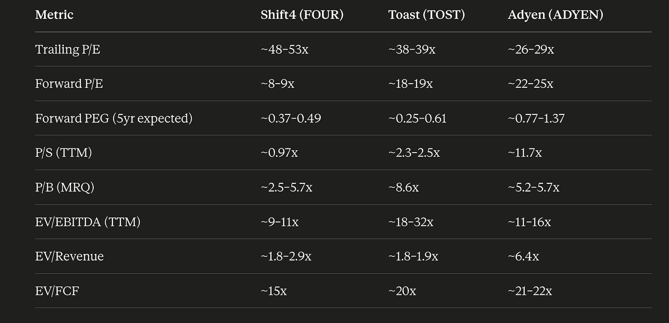Select the Toast (TOST) column header
Image resolution: width=669 pixels, height=323 pixels.
tap(426, 15)
